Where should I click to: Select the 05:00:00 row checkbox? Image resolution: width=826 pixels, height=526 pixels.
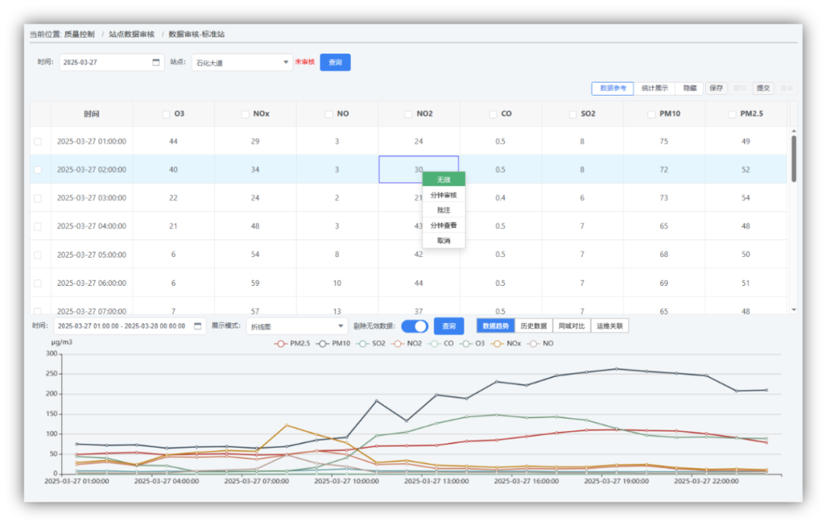click(38, 255)
